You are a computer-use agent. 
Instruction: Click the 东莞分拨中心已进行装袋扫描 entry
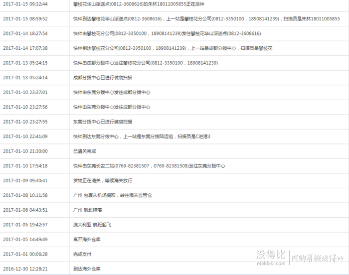point(103,122)
